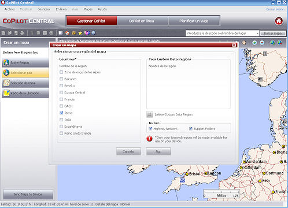Viewport: 288px width, 208px height.
Task: Check the Reino Unido Irlanda checkbox
Action: (61, 133)
